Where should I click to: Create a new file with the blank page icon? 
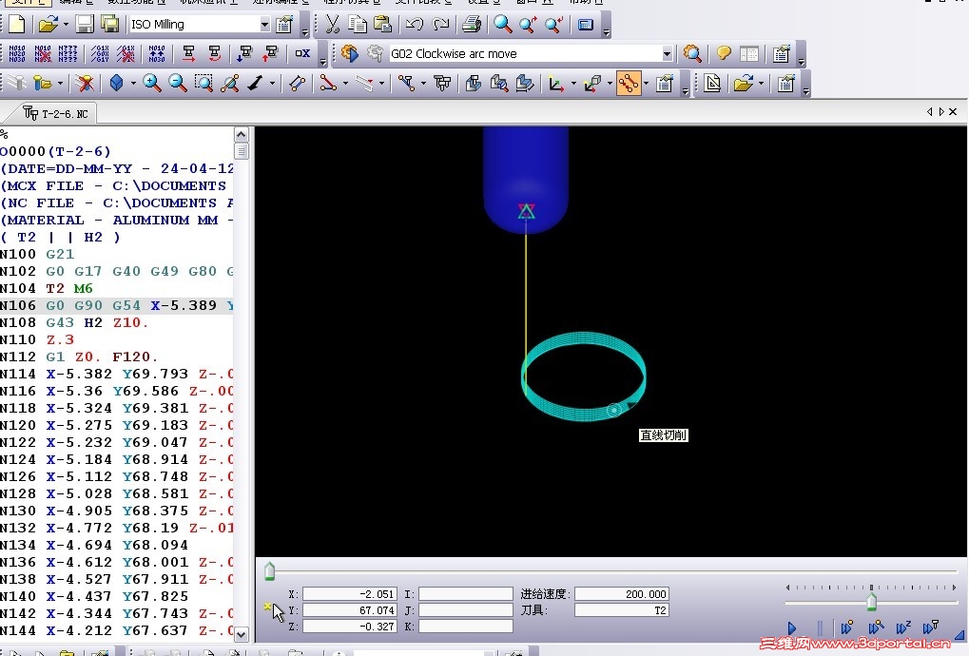pos(17,24)
